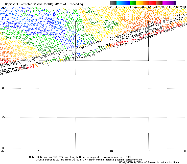Click the '>50 knots' legend label
This screenshot has width=187, height=164.
coord(180,7)
